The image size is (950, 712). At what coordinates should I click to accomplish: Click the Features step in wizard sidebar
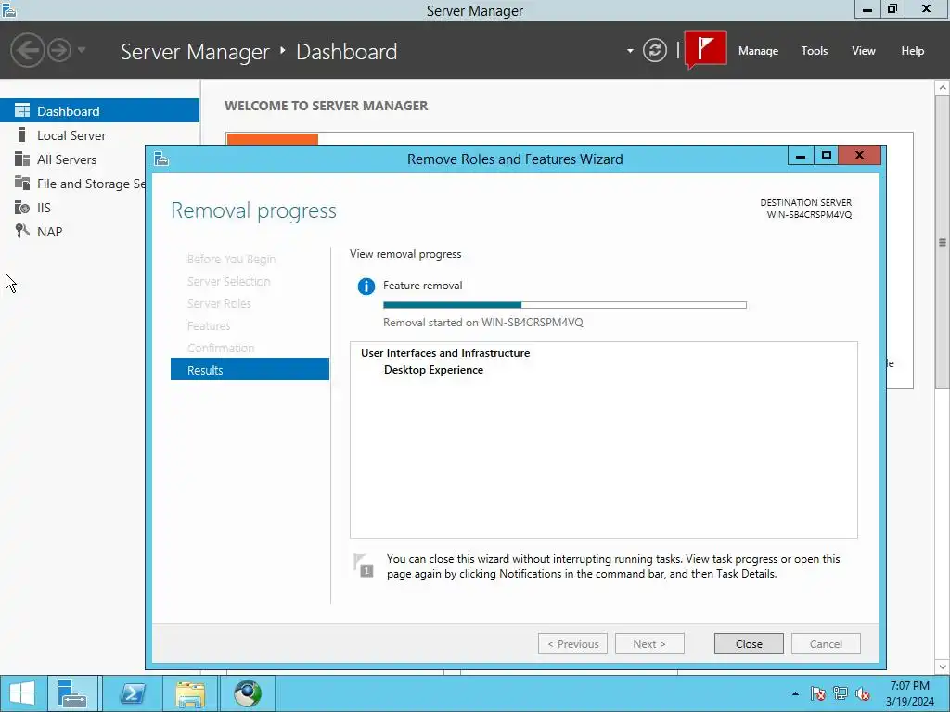coord(209,325)
